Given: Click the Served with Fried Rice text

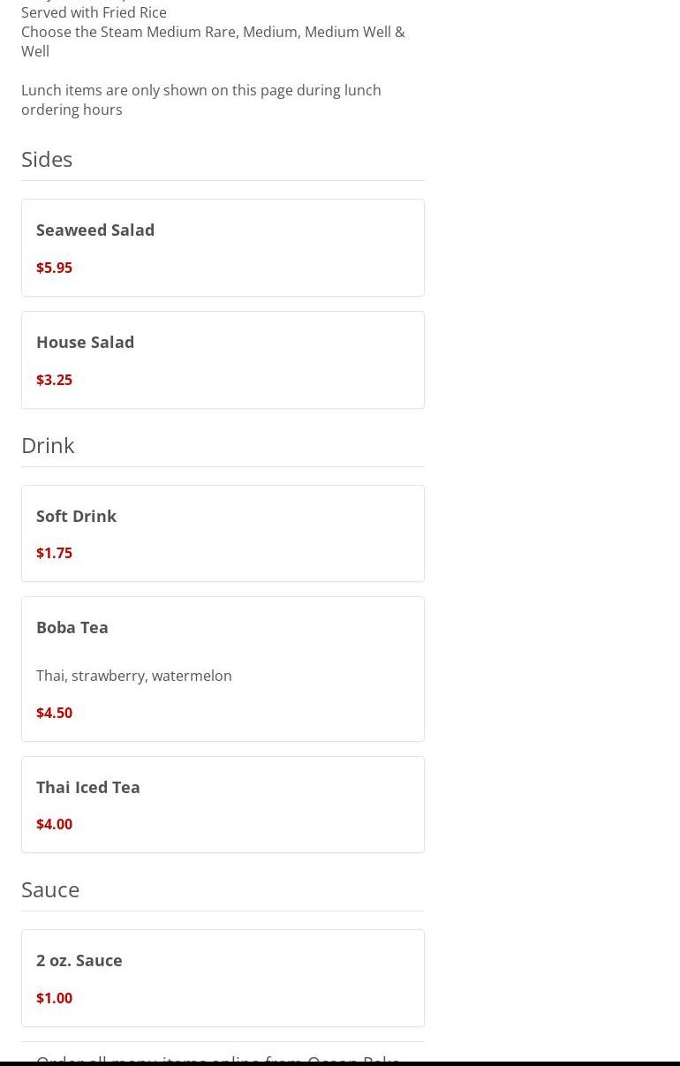Looking at the screenshot, I should click(x=94, y=12).
